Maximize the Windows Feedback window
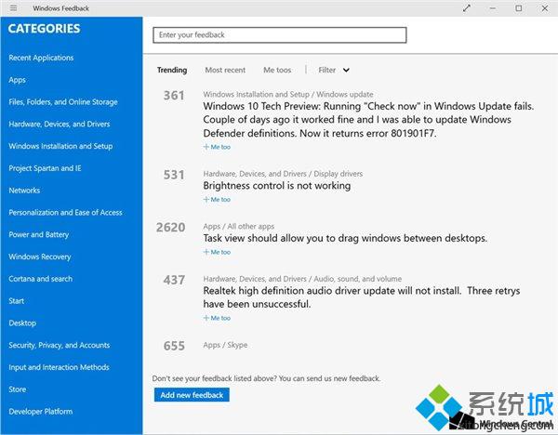The image size is (558, 435). pos(519,8)
